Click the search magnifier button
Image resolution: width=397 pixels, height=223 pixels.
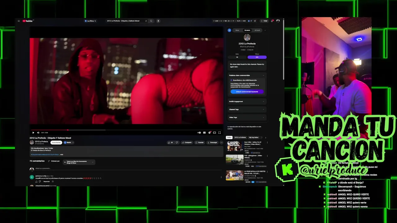[151, 21]
